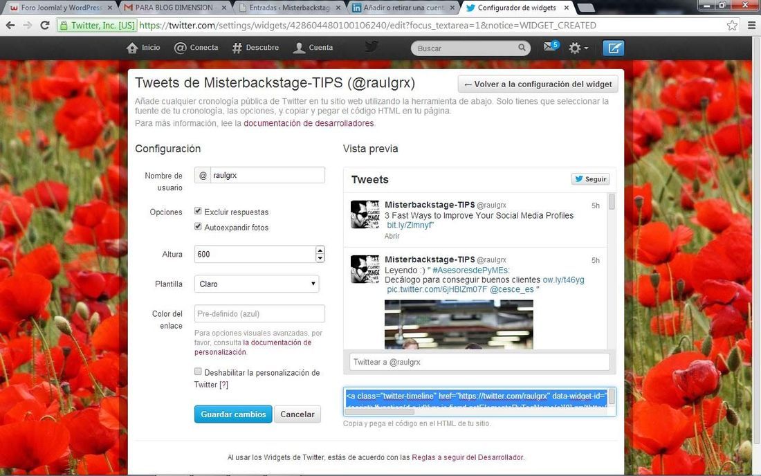Image resolution: width=761 pixels, height=476 pixels.
Task: Close the PARA BLOG DIMENSION tab
Action: tap(224, 8)
